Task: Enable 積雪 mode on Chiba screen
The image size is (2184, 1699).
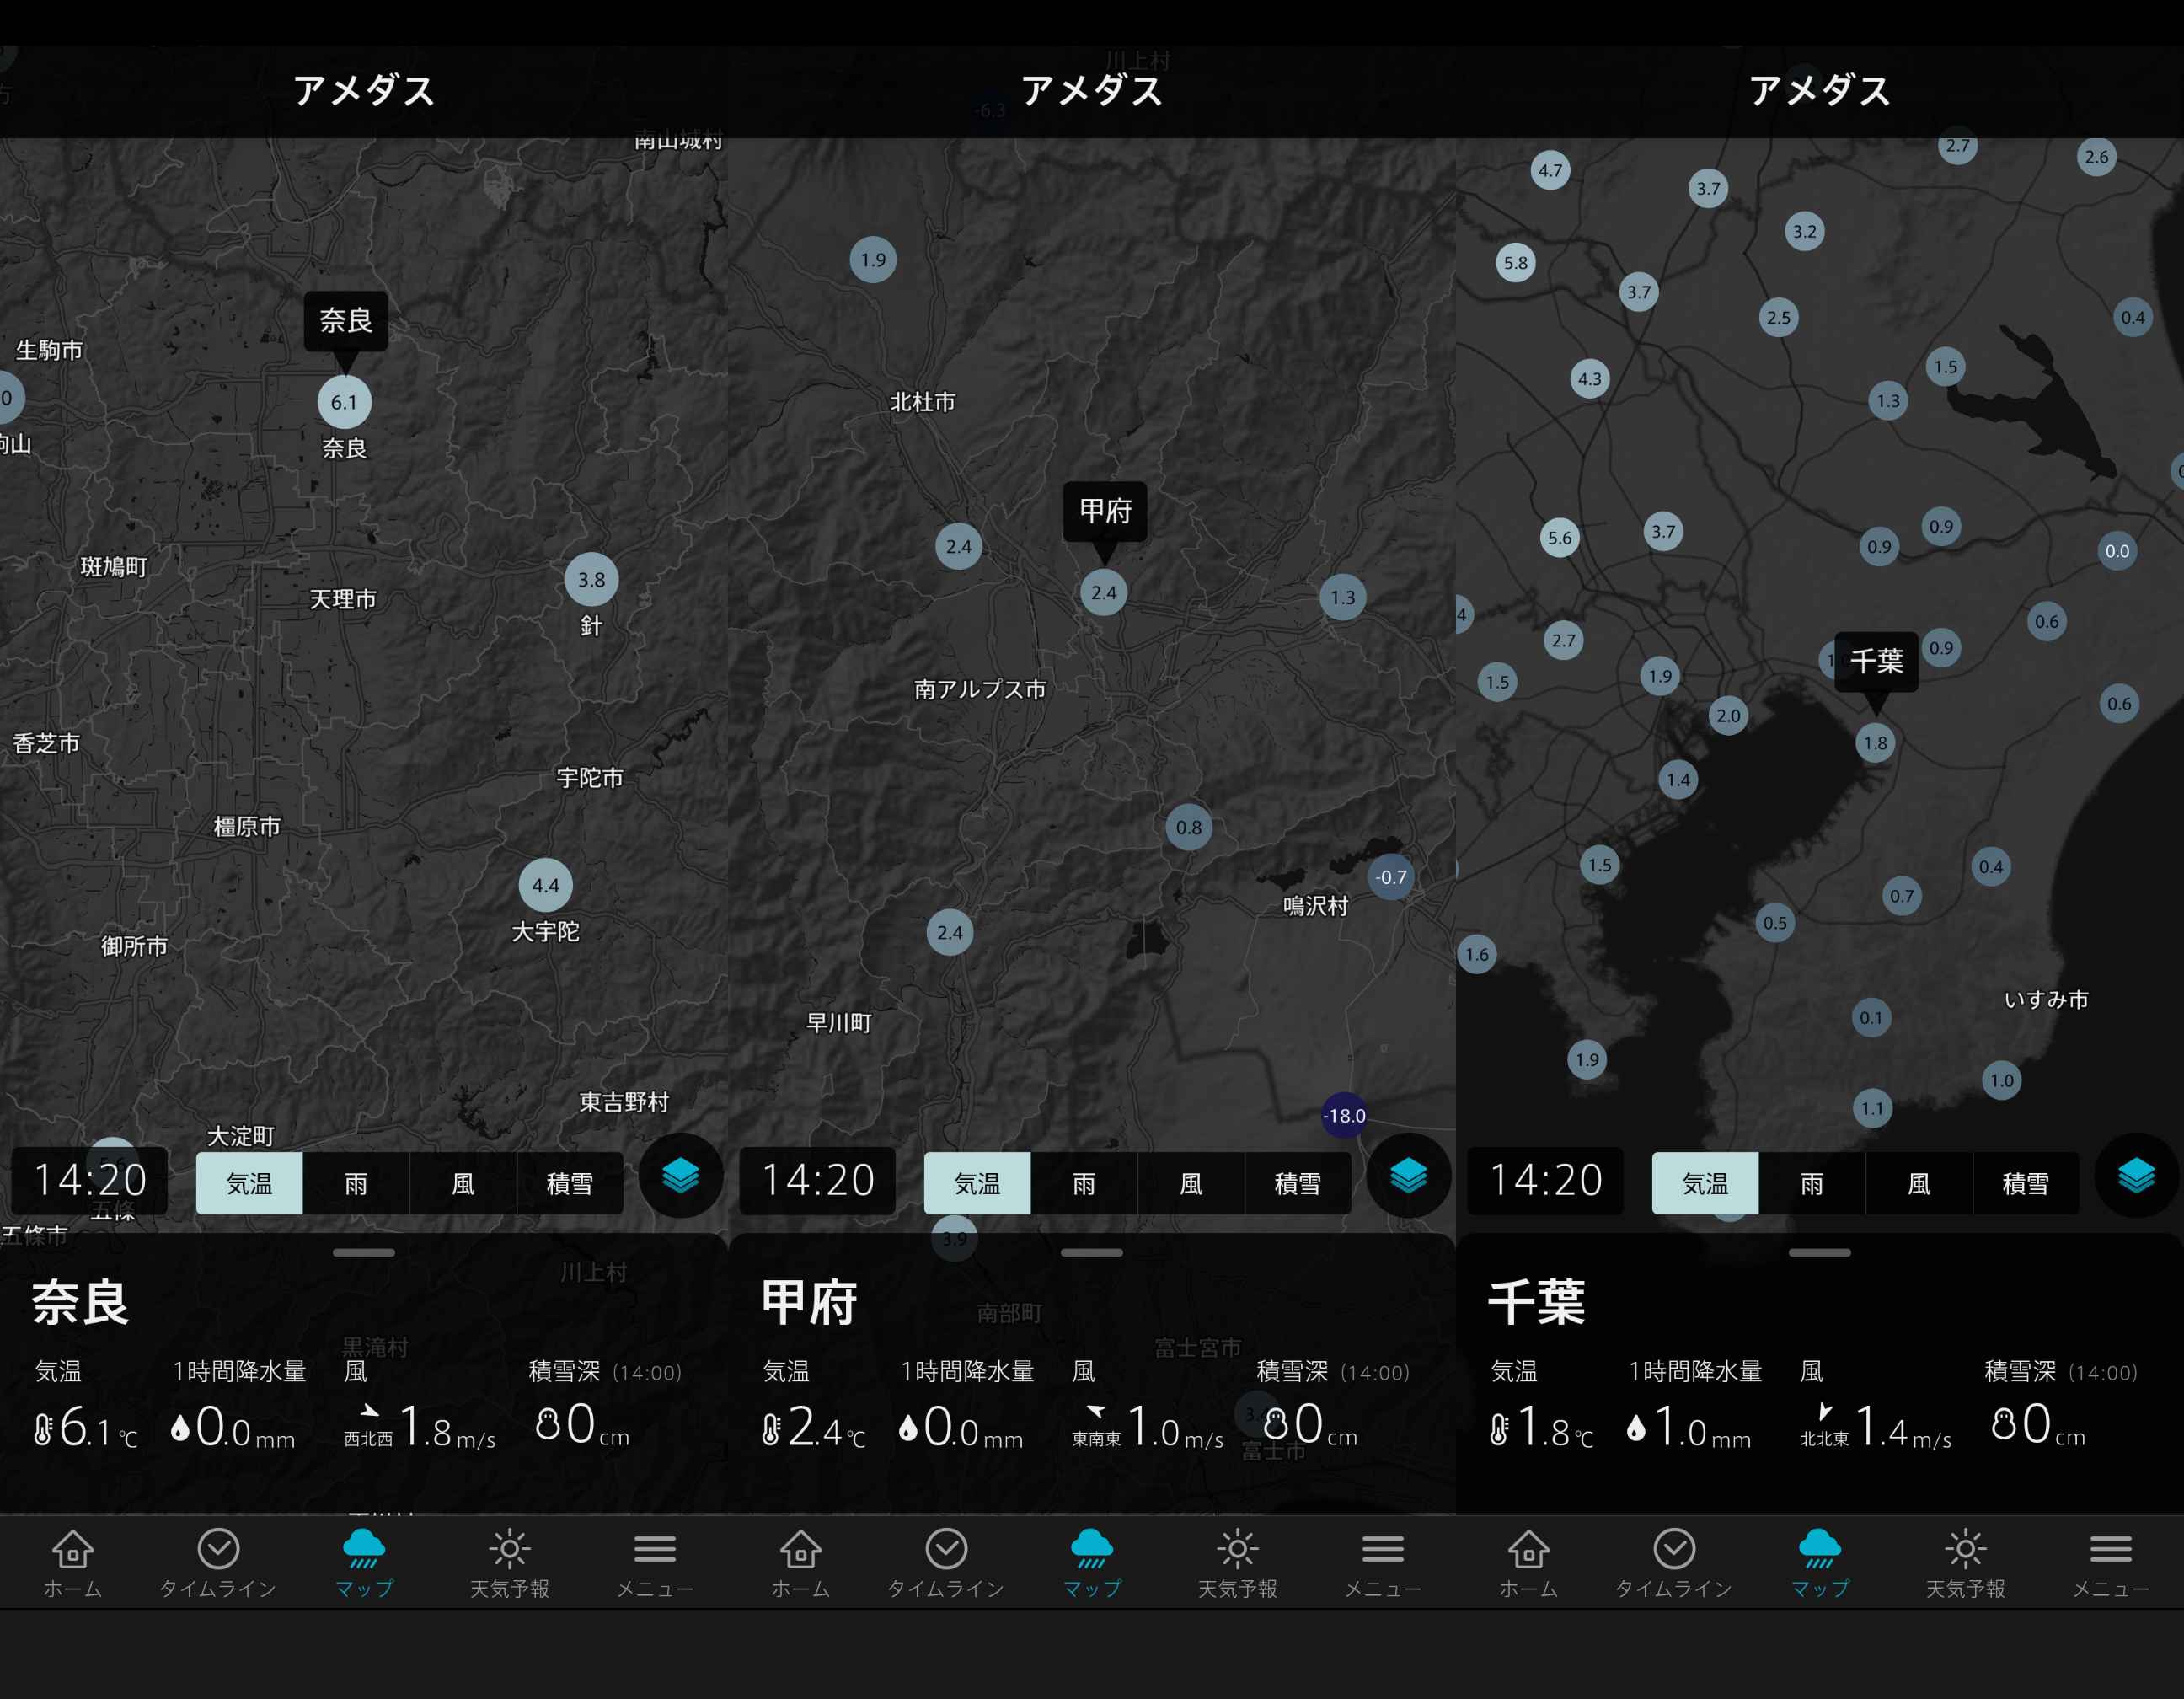Action: (2025, 1183)
